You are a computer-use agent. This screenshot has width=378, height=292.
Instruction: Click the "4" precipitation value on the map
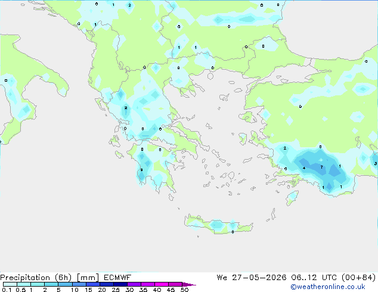pos(304,168)
